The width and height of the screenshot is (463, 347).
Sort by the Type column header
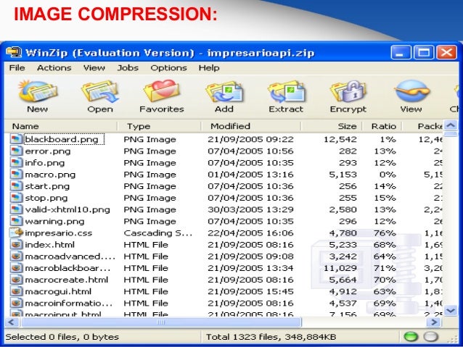[x=160, y=126]
